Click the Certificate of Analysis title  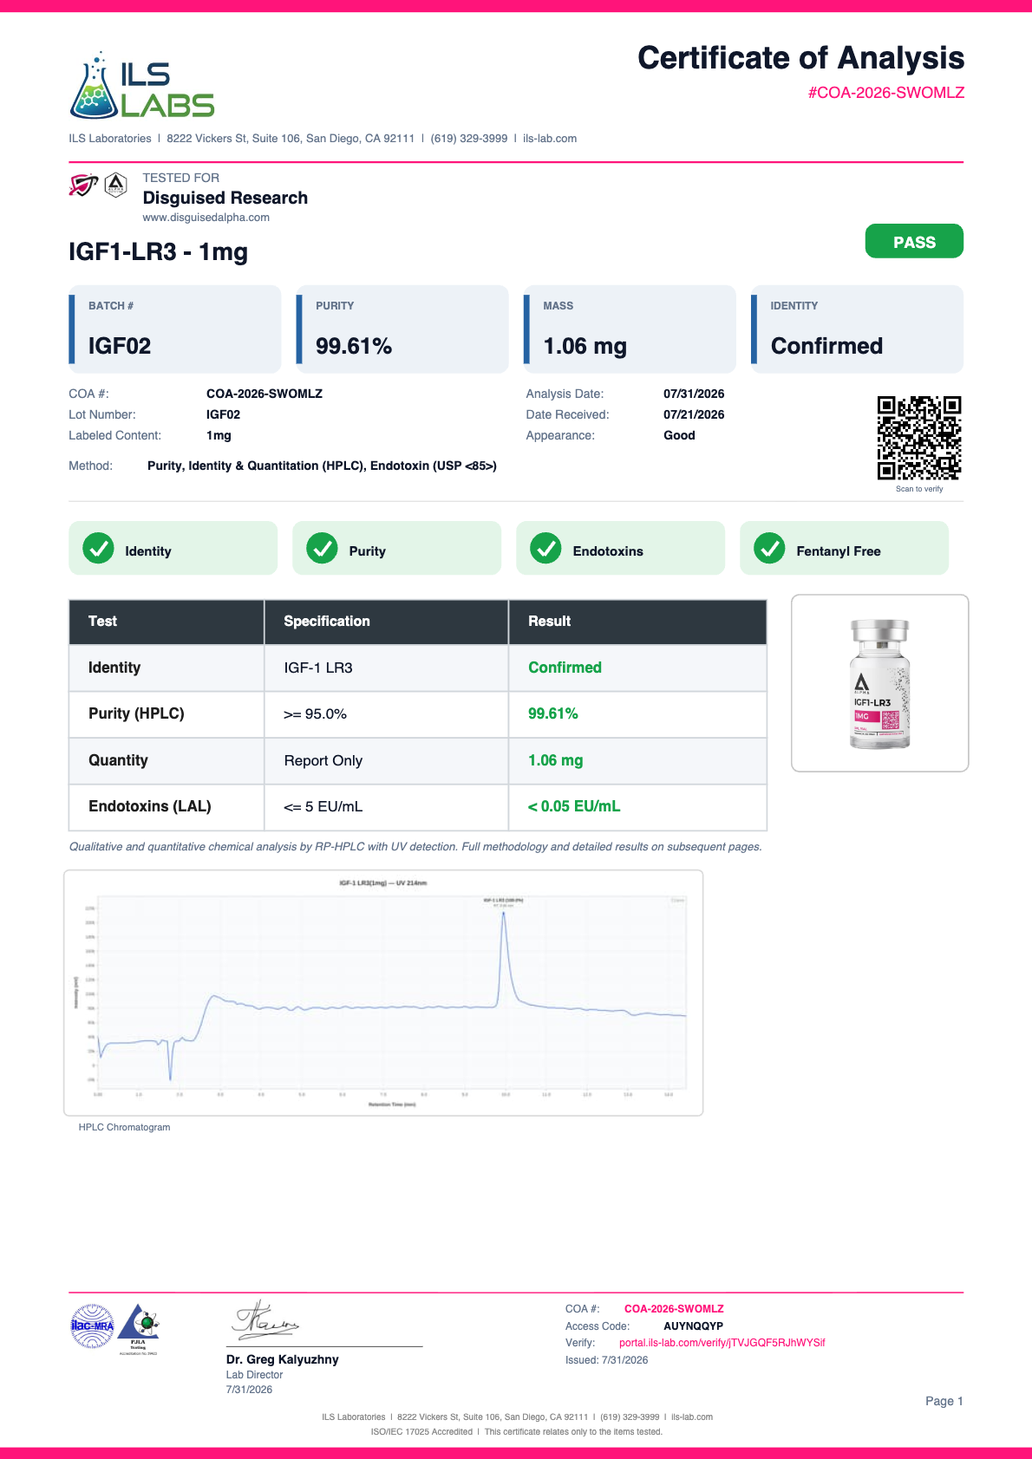(x=801, y=58)
